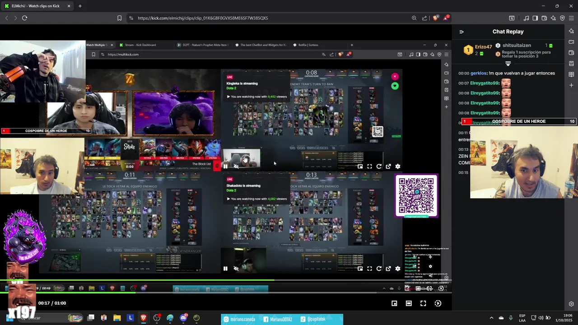Image resolution: width=578 pixels, height=325 pixels.
Task: Open Windows Start button
Action: [9, 318]
